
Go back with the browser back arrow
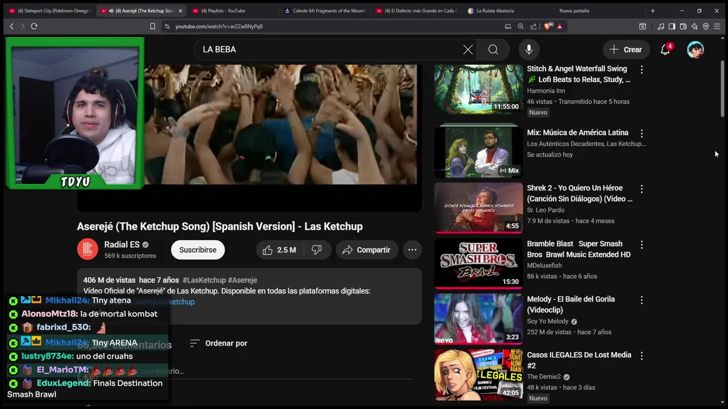11,26
